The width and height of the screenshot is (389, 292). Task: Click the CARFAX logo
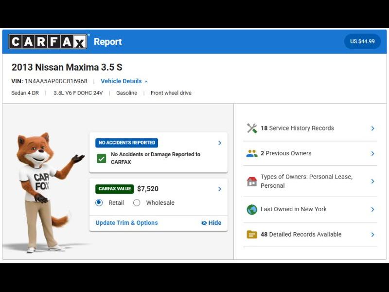48,41
